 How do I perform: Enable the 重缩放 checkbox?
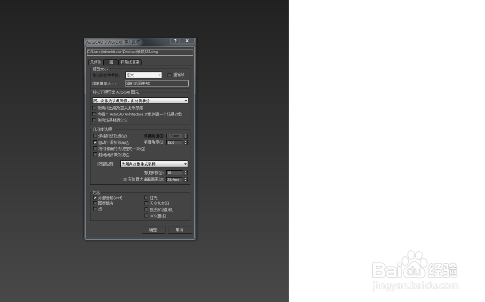(169, 75)
